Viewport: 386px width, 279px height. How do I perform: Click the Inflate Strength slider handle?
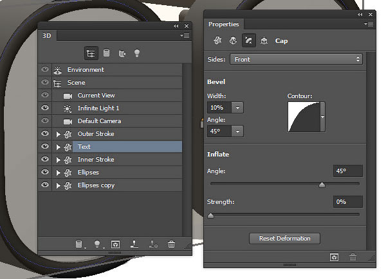click(210, 216)
